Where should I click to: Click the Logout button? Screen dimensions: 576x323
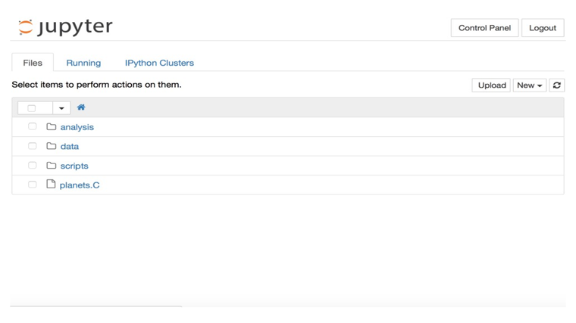[x=543, y=28]
